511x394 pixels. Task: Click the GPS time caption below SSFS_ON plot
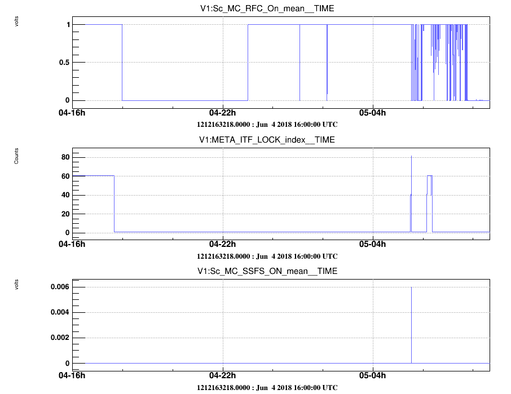coord(267,387)
